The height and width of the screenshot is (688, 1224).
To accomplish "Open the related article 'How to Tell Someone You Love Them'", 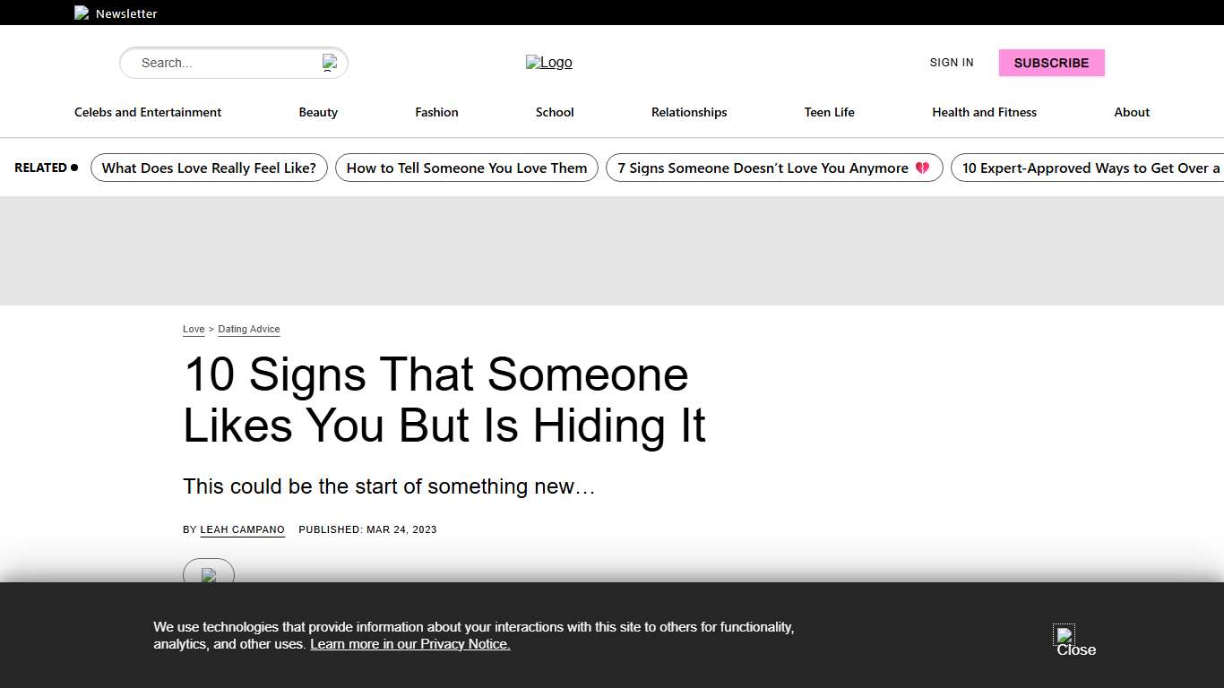I will coord(466,168).
